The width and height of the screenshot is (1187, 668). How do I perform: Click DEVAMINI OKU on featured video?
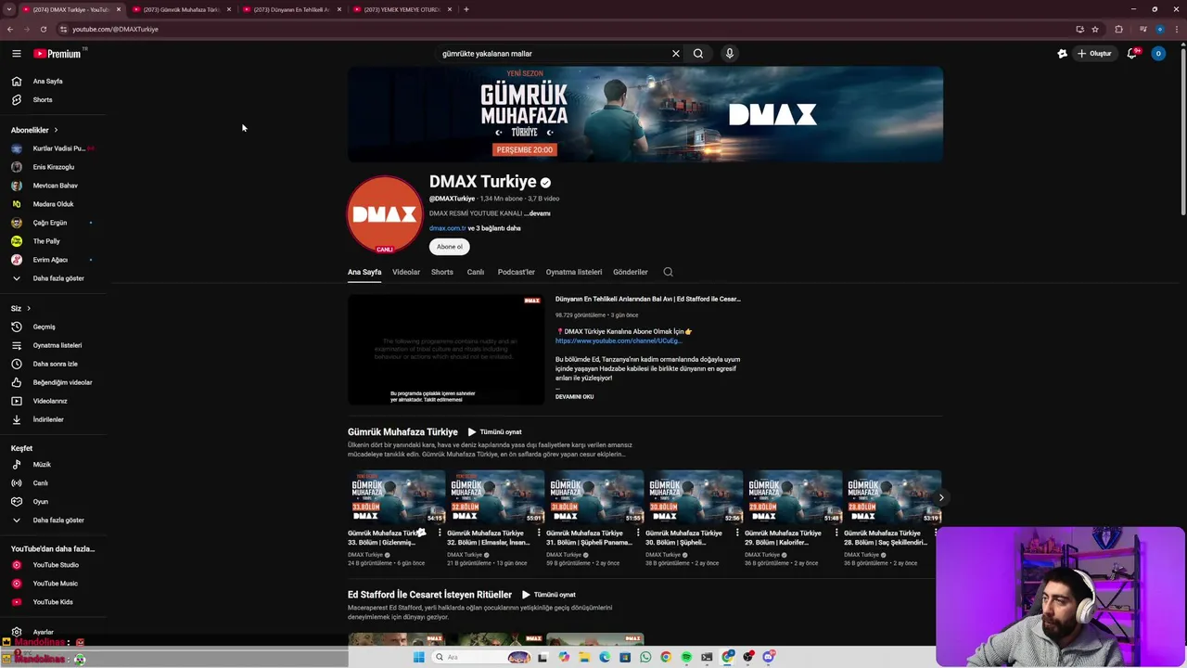(x=575, y=397)
